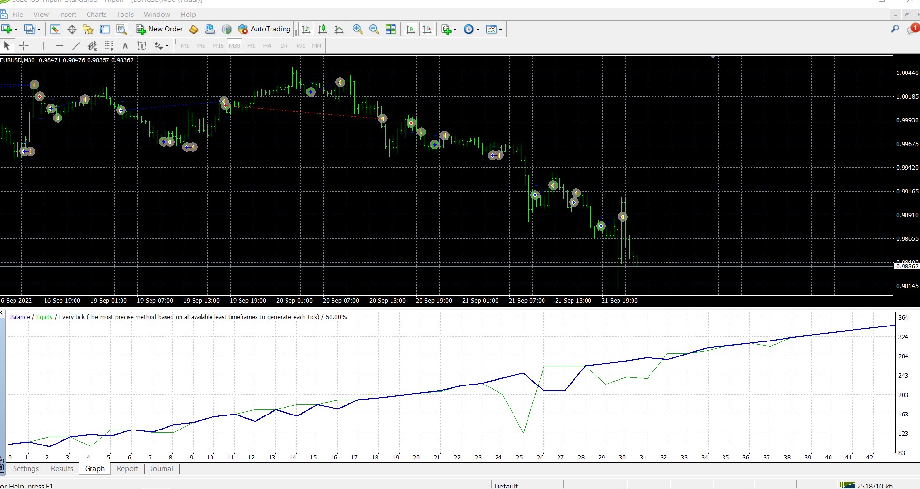Select the Fibonacci Retracement tool
Screen dimensions: 920x489
tap(109, 46)
